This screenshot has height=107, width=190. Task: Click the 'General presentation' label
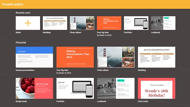click(25, 70)
